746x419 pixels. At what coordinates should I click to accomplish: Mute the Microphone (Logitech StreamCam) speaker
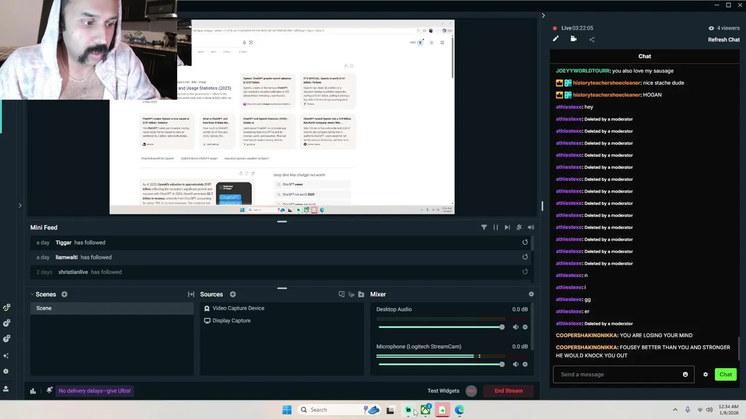click(x=515, y=364)
